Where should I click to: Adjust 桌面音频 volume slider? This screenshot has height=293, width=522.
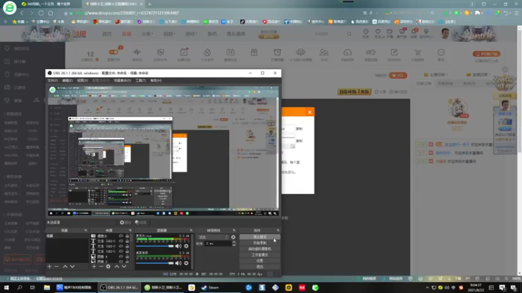(x=155, y=263)
